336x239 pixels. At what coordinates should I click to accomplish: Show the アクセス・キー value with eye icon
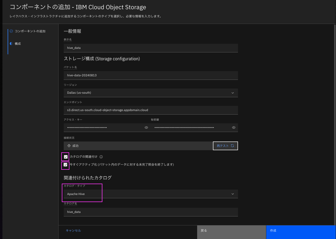click(146, 128)
